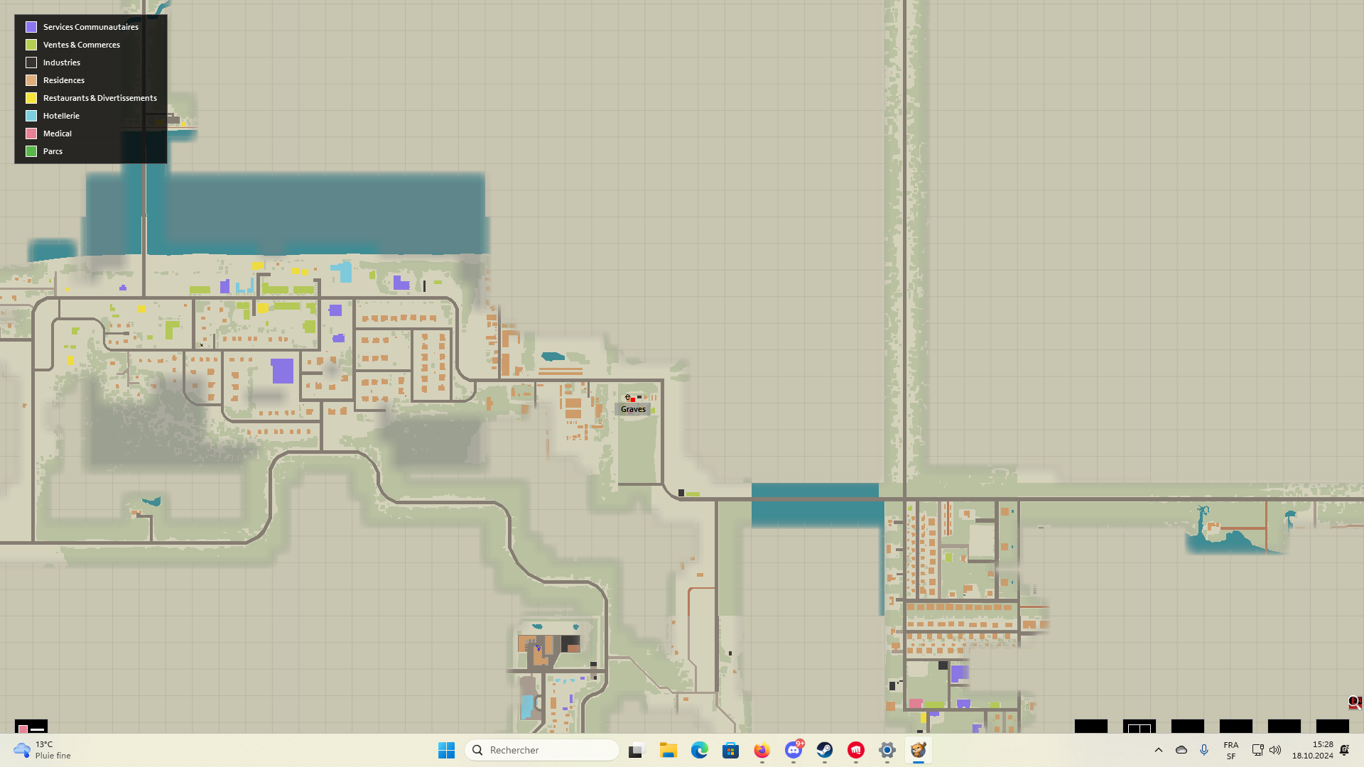Open the network status tray icon
Image resolution: width=1364 pixels, height=767 pixels.
(1257, 750)
